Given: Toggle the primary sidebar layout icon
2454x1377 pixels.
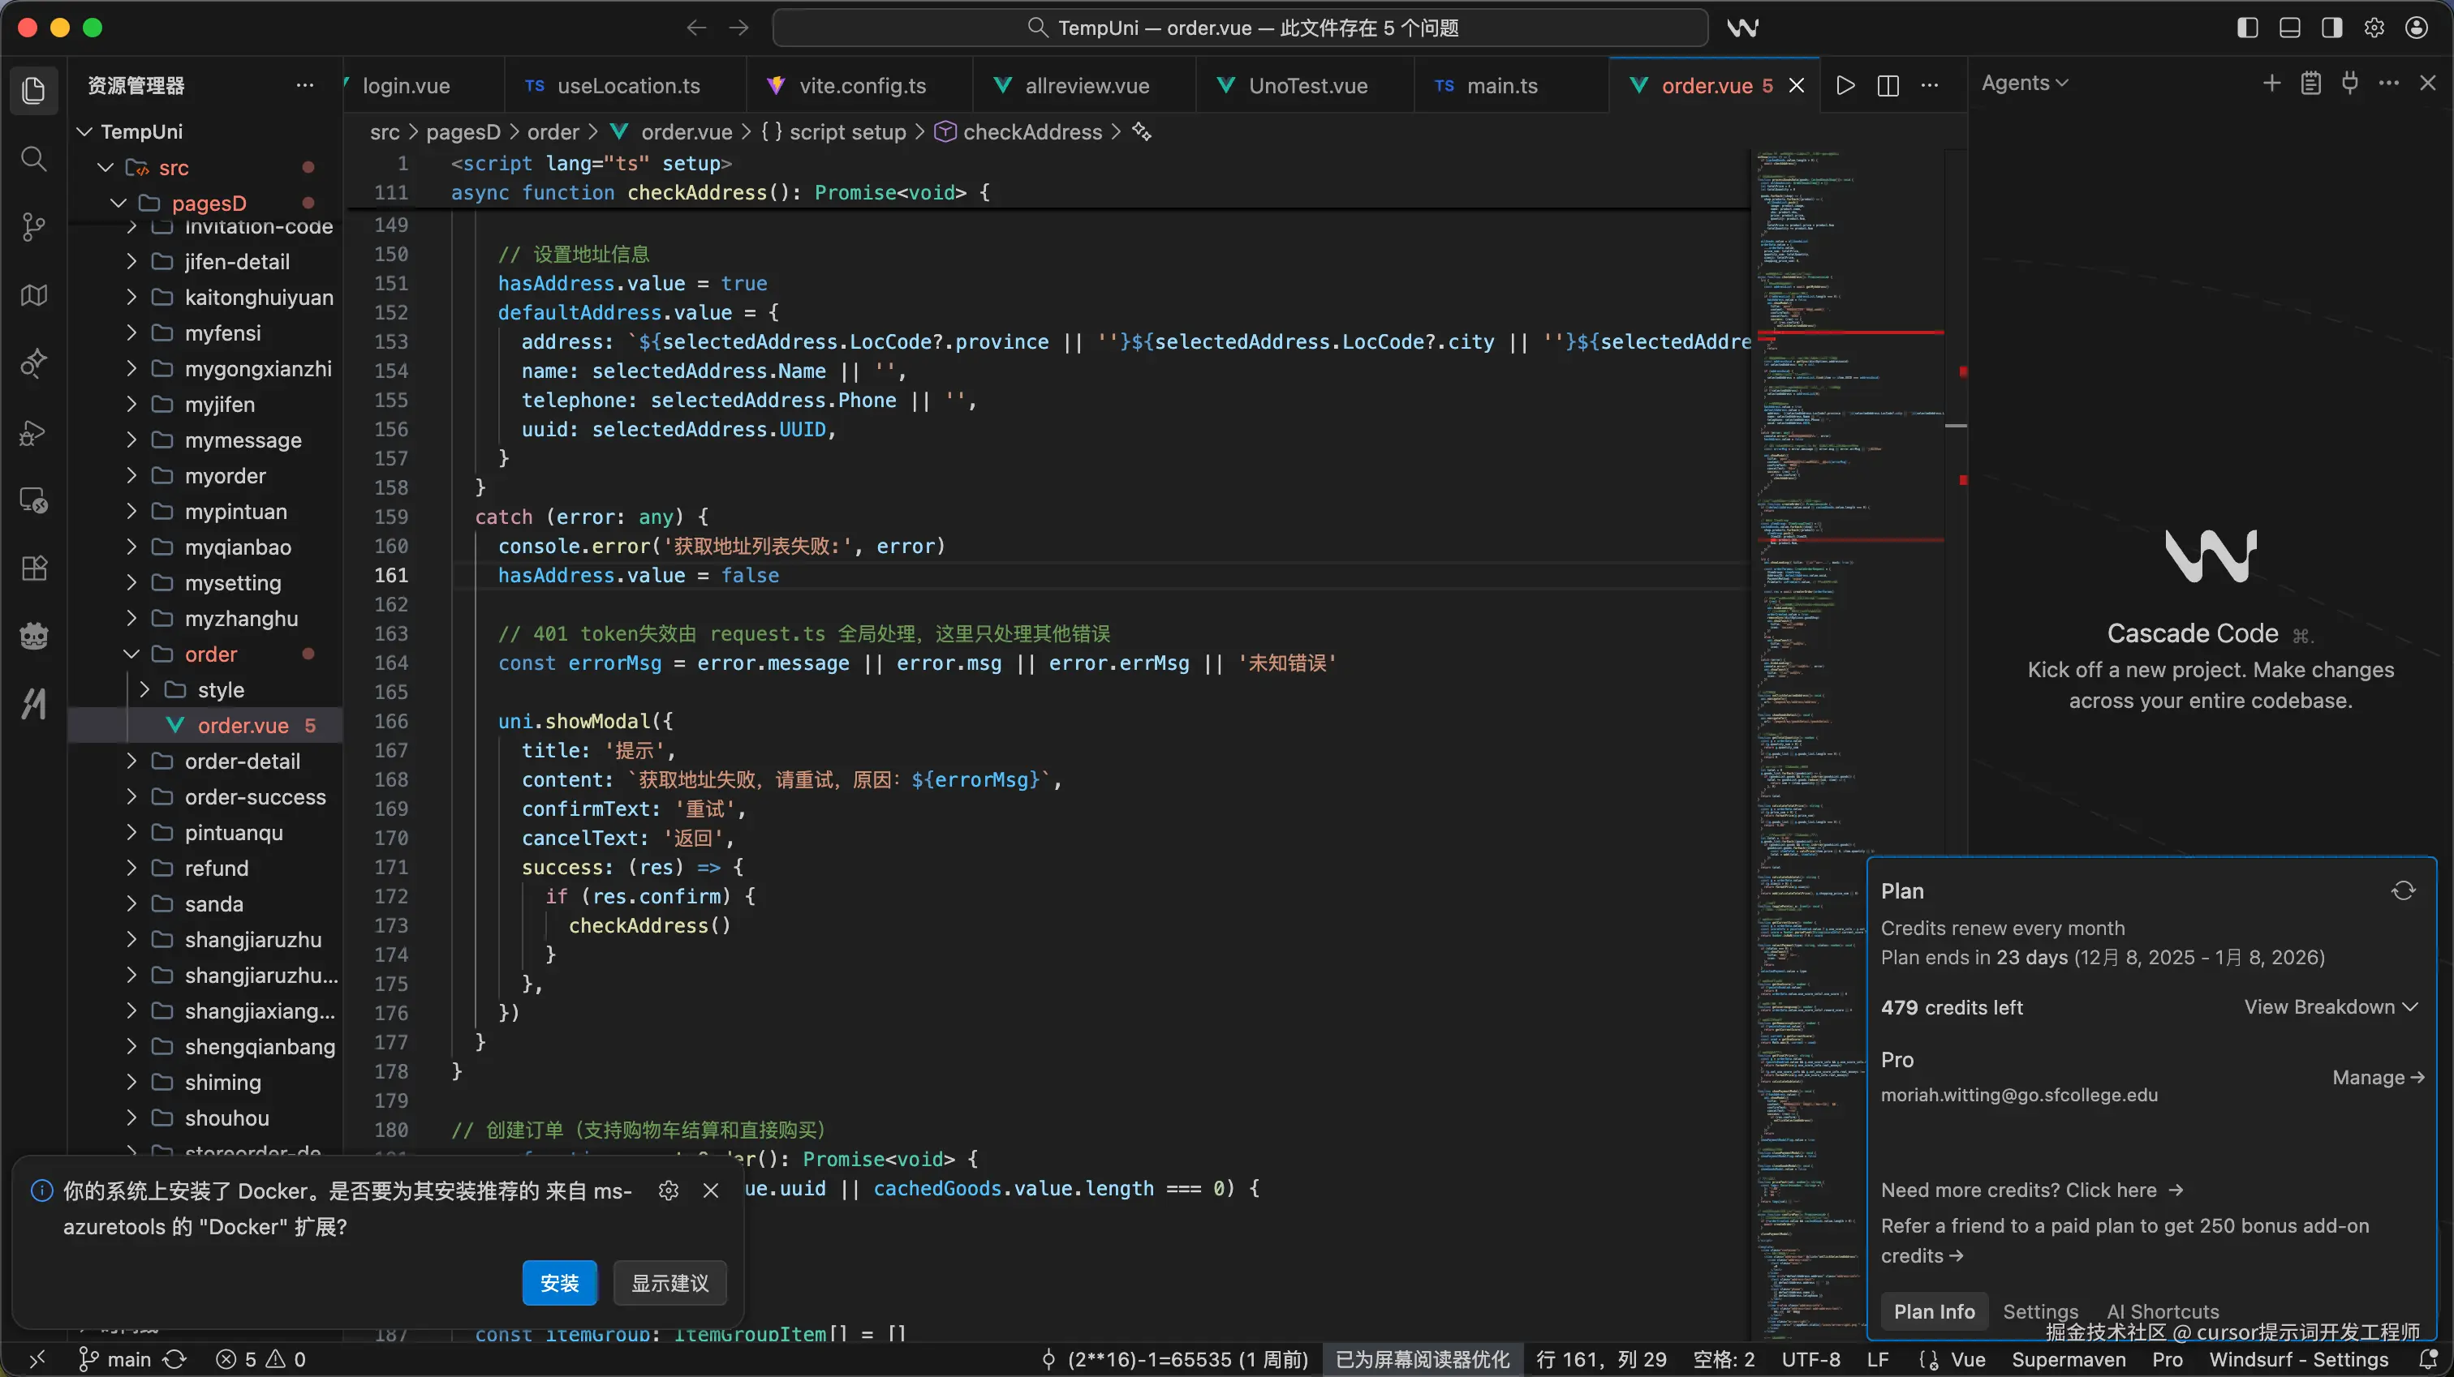Looking at the screenshot, I should [x=2247, y=28].
